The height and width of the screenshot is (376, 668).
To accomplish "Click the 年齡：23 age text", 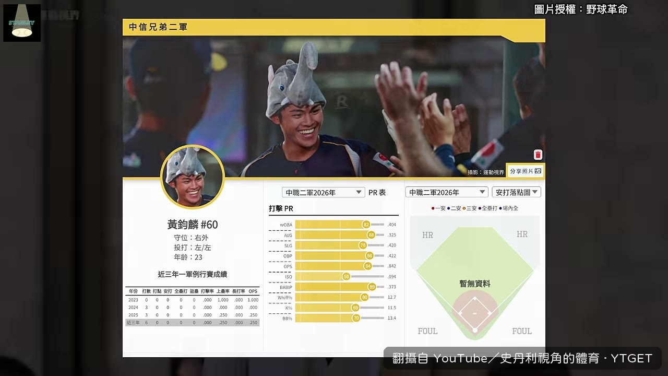I will [x=188, y=257].
